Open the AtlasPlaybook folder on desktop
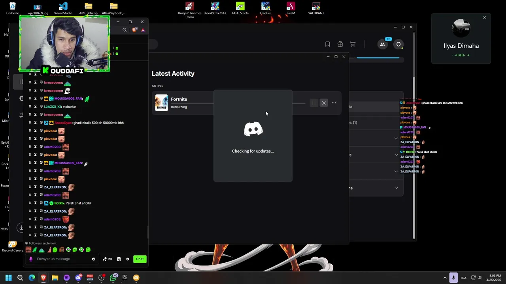The height and width of the screenshot is (284, 506). (113, 8)
